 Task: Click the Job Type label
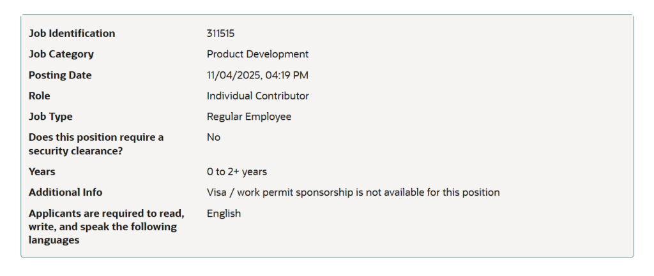pyautogui.click(x=50, y=117)
